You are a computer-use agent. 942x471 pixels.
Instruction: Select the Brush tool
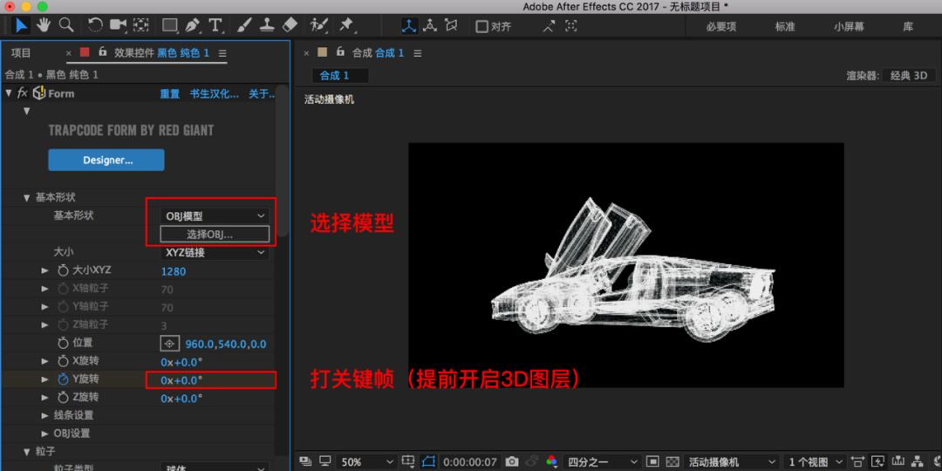point(243,24)
